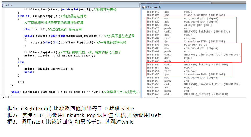
Task: Click the call _LinkStack_Top row
Action: [193, 55]
